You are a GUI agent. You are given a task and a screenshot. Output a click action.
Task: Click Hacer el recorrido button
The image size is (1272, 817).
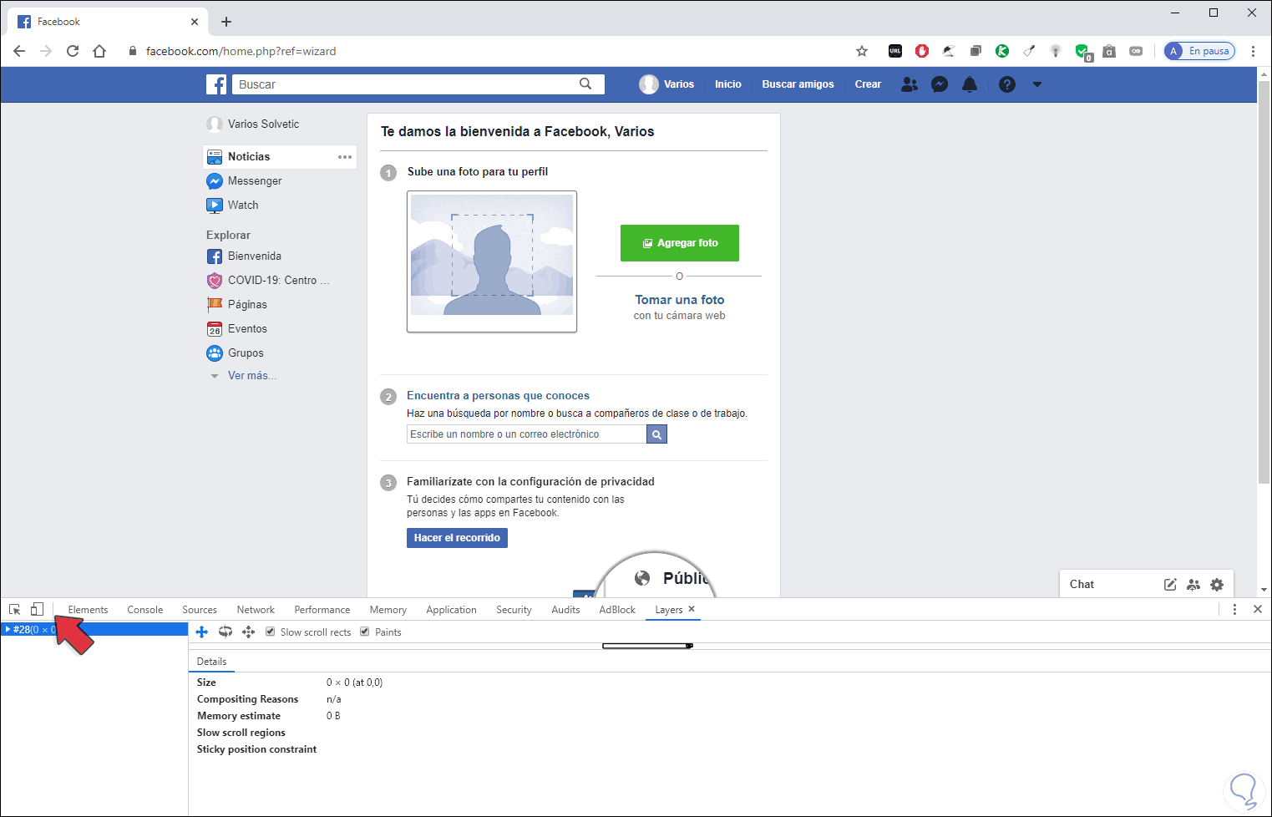click(x=457, y=538)
